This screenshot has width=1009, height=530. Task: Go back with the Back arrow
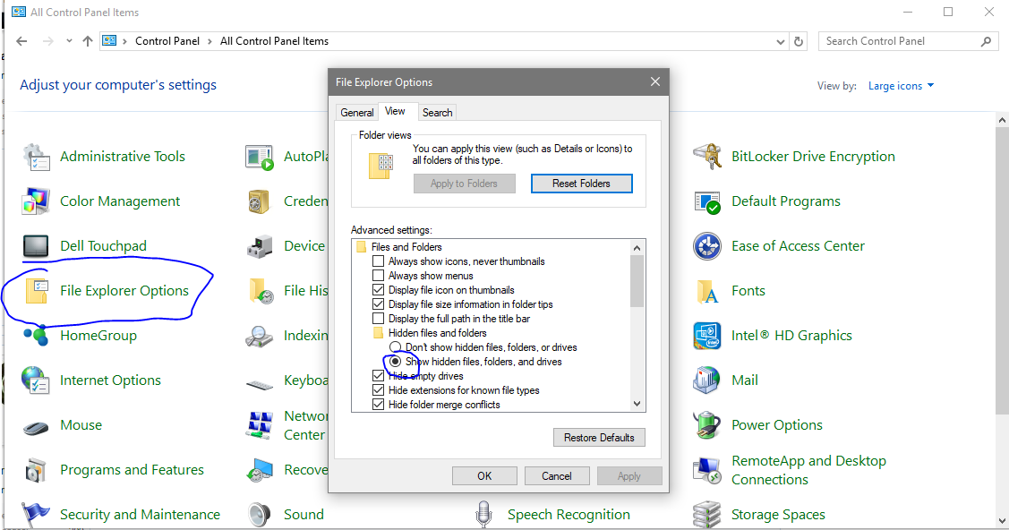point(21,41)
